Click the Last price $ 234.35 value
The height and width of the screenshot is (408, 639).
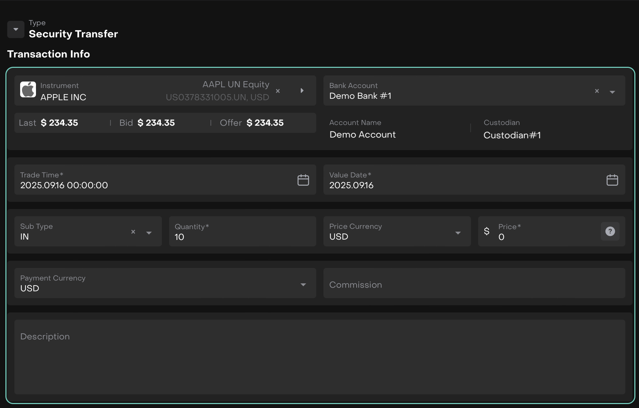[59, 123]
